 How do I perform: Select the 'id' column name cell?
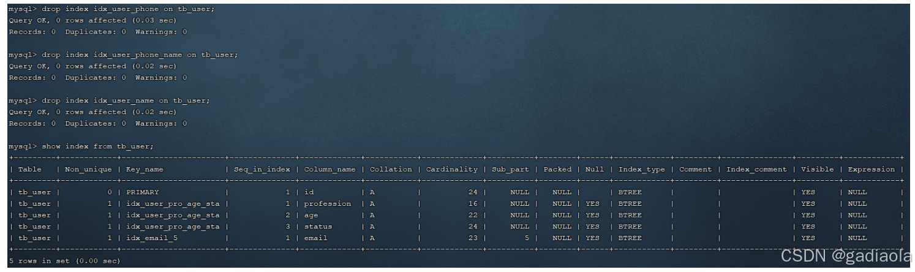click(x=309, y=192)
